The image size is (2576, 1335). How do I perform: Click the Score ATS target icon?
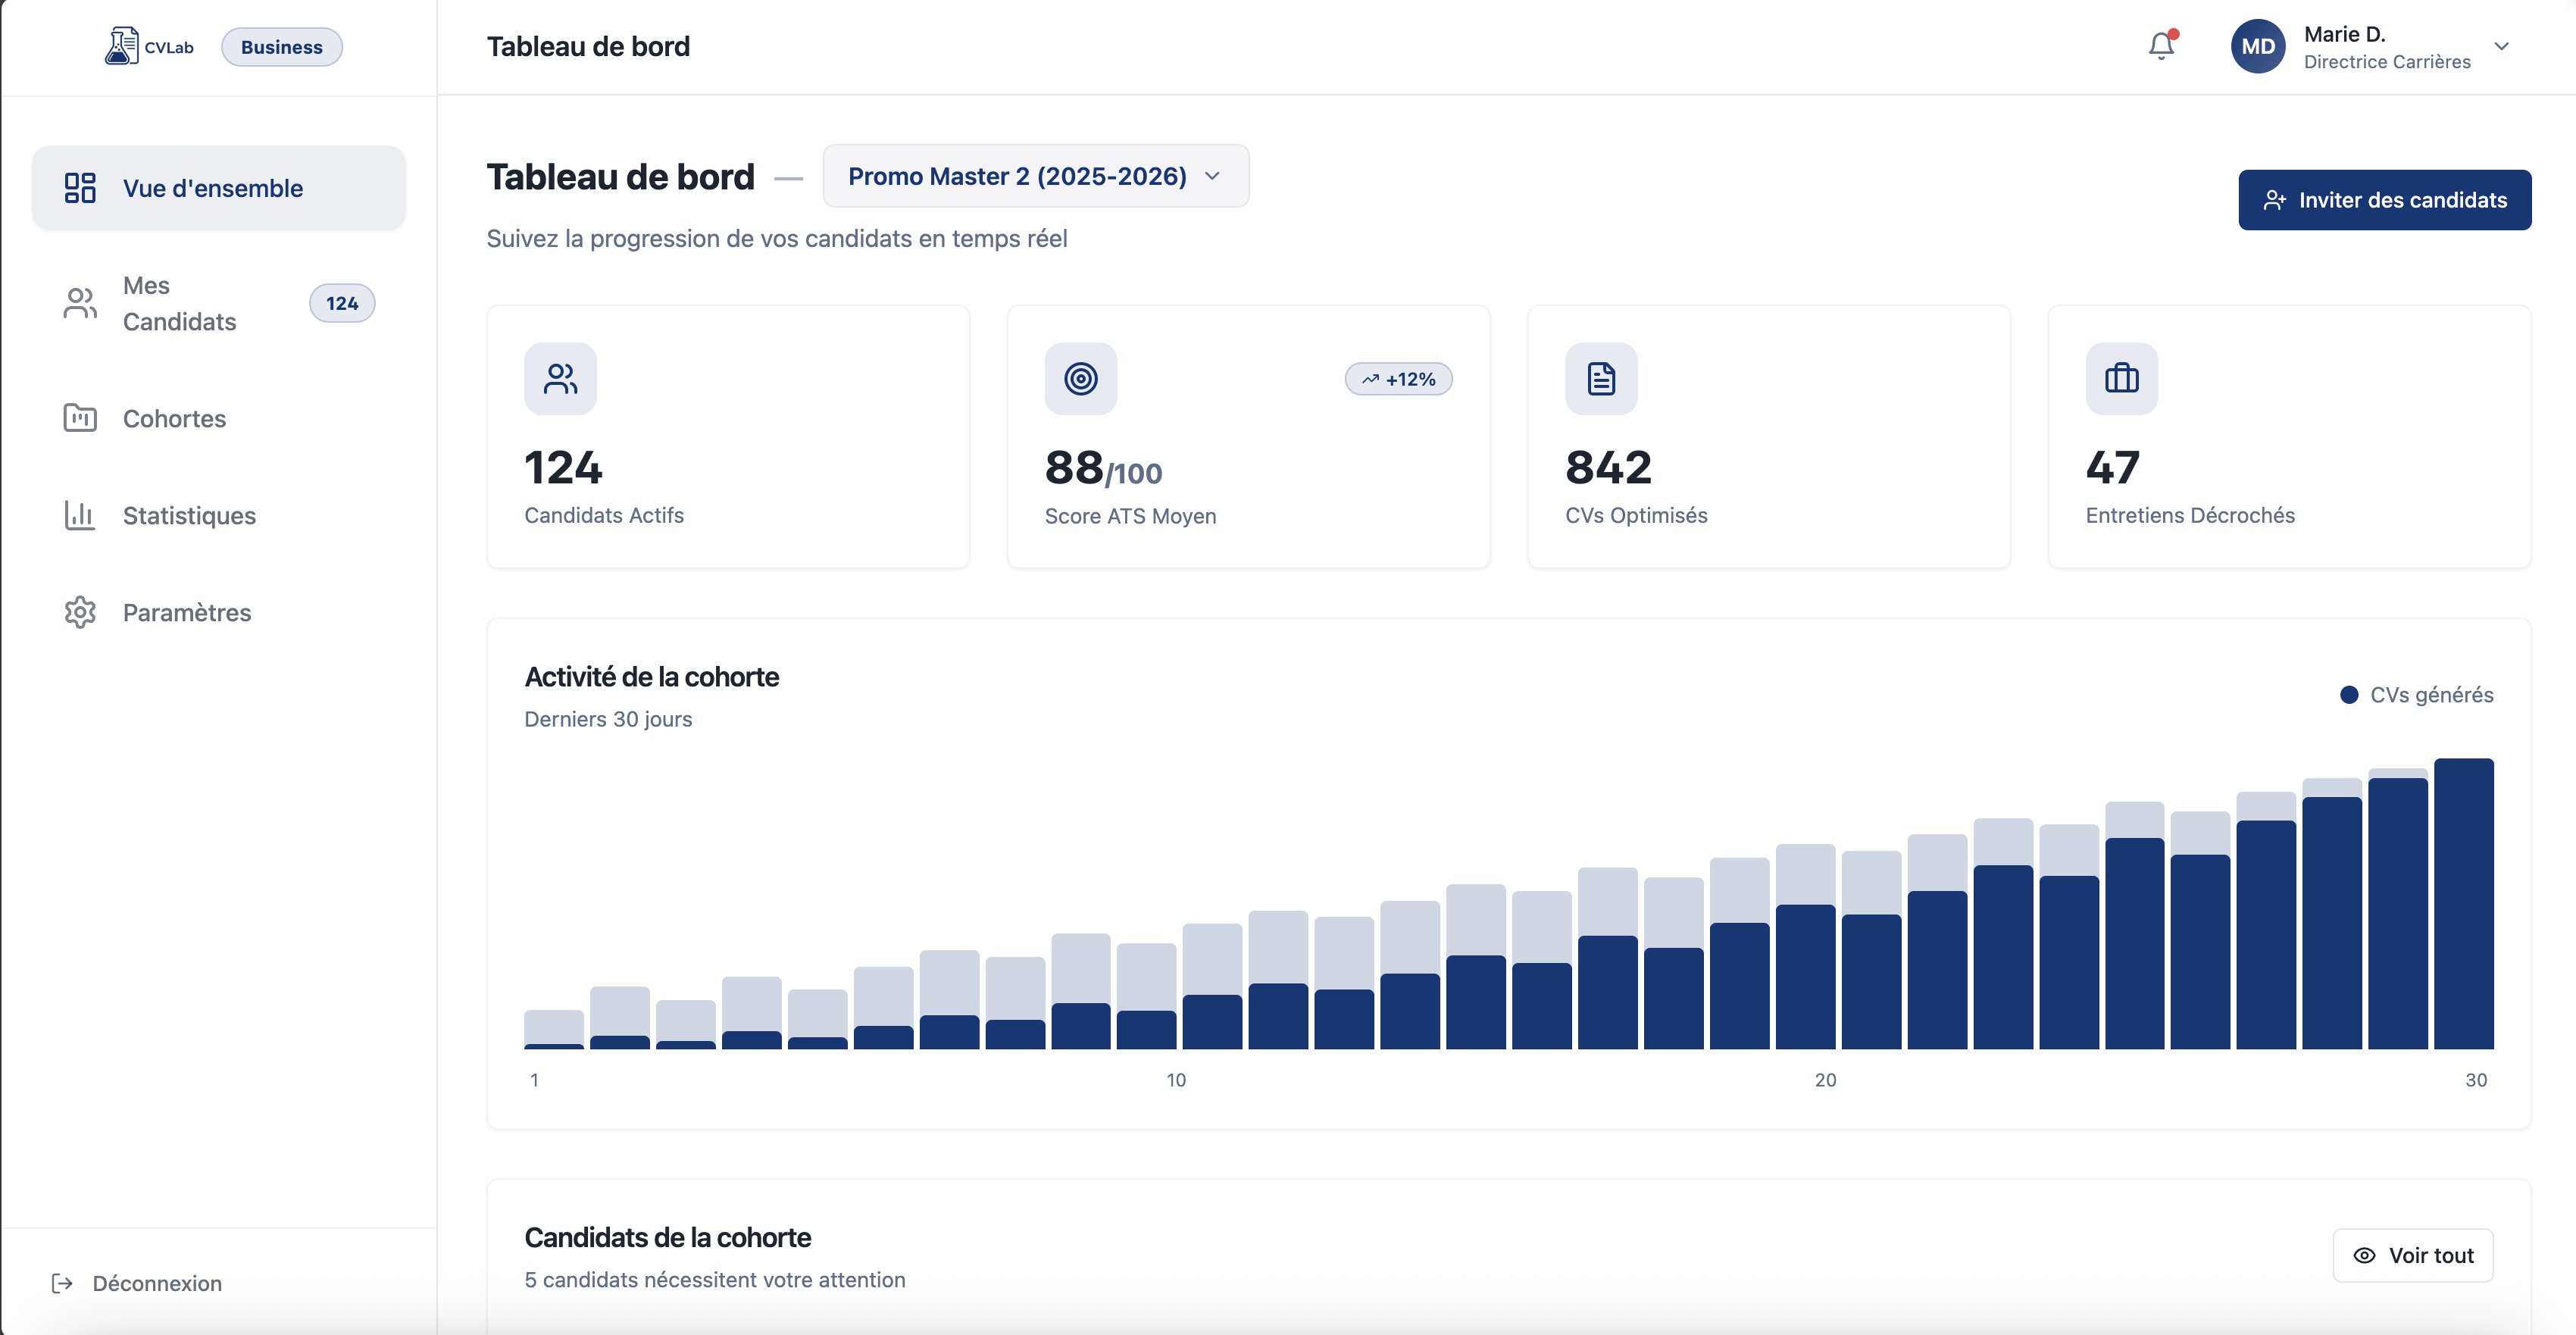1080,379
